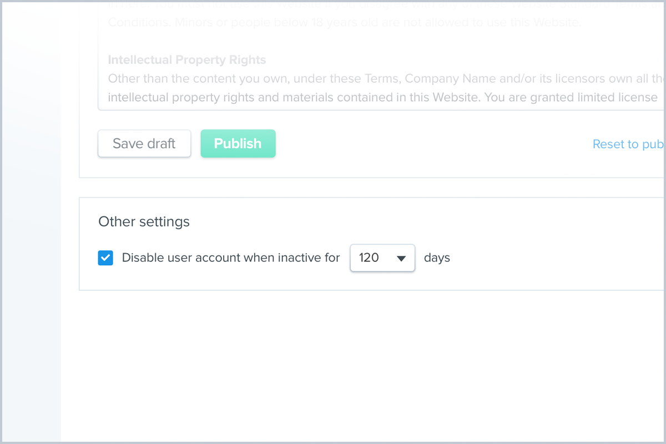The height and width of the screenshot is (444, 666).
Task: Click the 'Other settings' section heading
Action: click(x=144, y=222)
